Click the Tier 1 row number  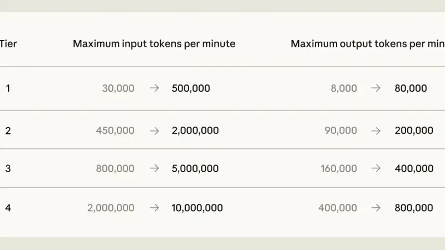(x=8, y=88)
